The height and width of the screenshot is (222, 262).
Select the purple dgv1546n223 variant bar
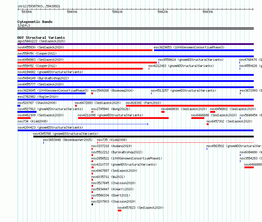click(x=135, y=44)
